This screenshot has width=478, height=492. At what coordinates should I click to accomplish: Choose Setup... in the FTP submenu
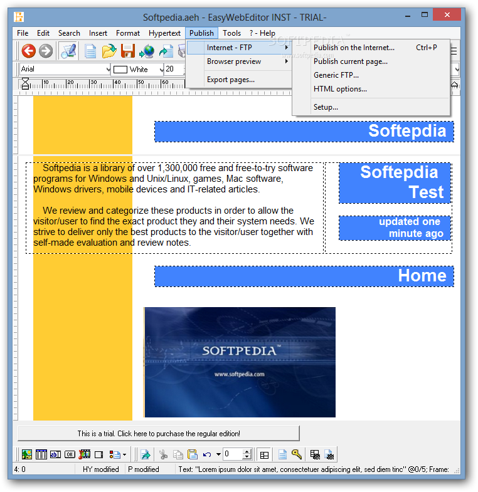371,107
